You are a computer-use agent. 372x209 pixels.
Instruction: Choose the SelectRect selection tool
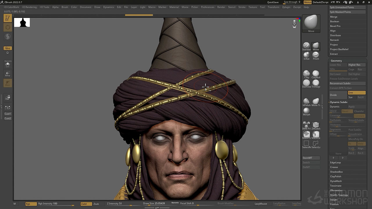point(306,144)
